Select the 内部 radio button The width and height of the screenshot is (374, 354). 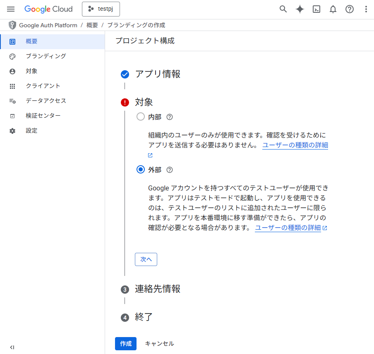[x=141, y=117]
